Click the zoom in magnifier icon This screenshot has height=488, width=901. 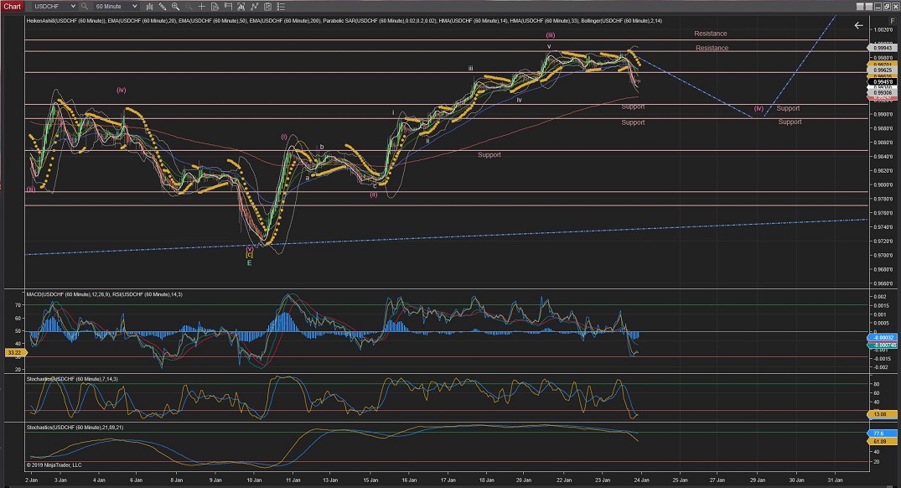pyautogui.click(x=175, y=7)
